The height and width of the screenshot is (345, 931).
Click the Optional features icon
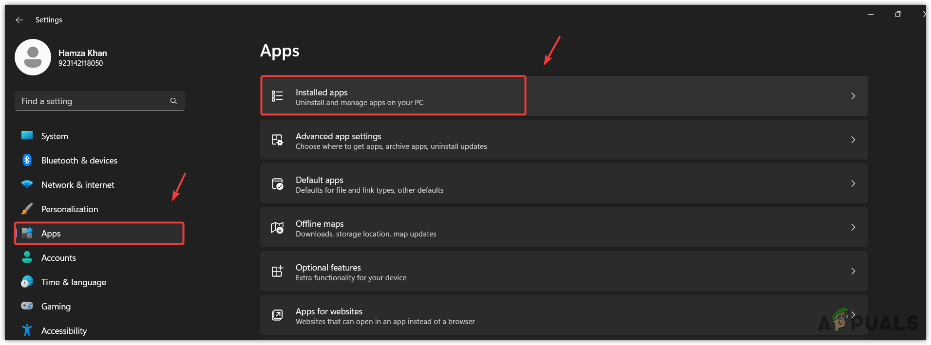click(277, 272)
